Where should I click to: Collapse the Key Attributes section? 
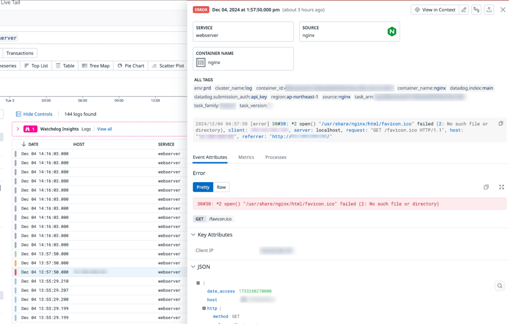tap(193, 235)
